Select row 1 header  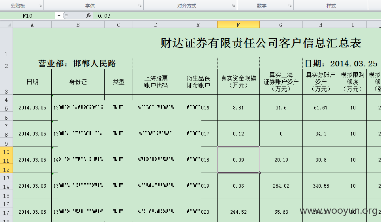click(6, 43)
